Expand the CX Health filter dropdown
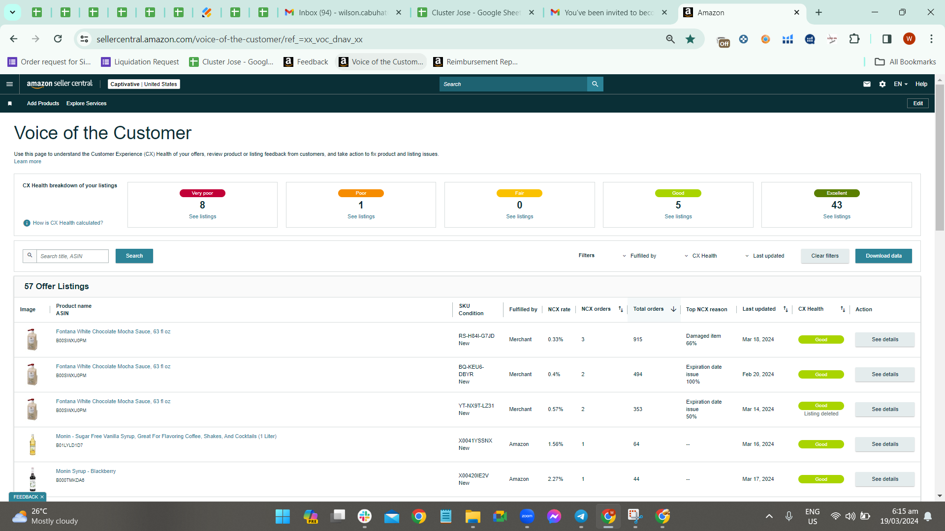The height and width of the screenshot is (531, 945). pyautogui.click(x=700, y=256)
